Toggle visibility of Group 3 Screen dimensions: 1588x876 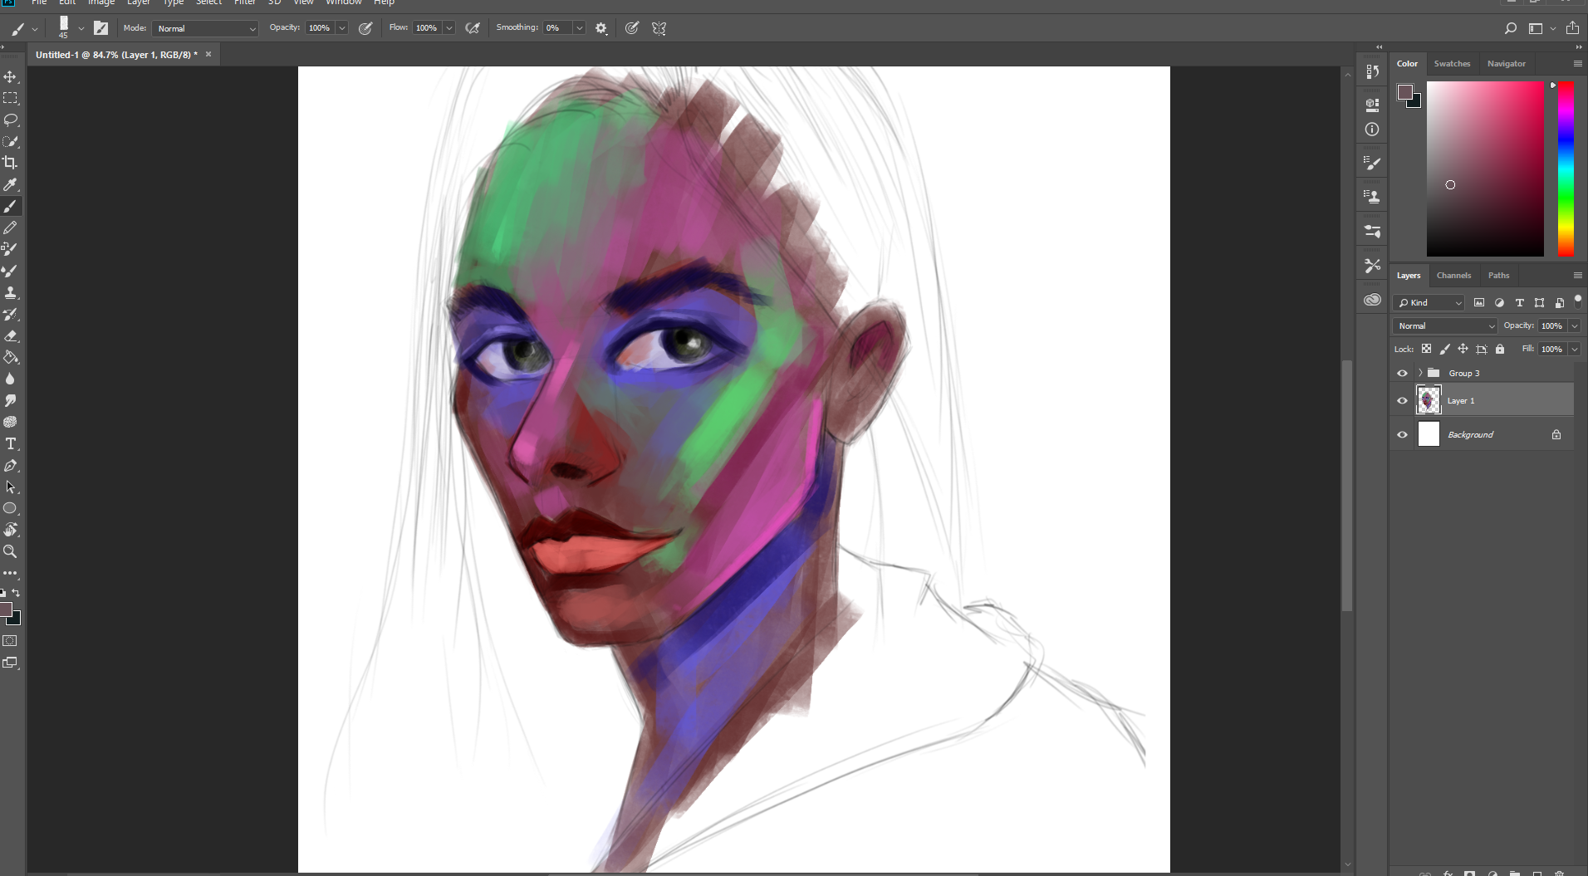(1403, 373)
